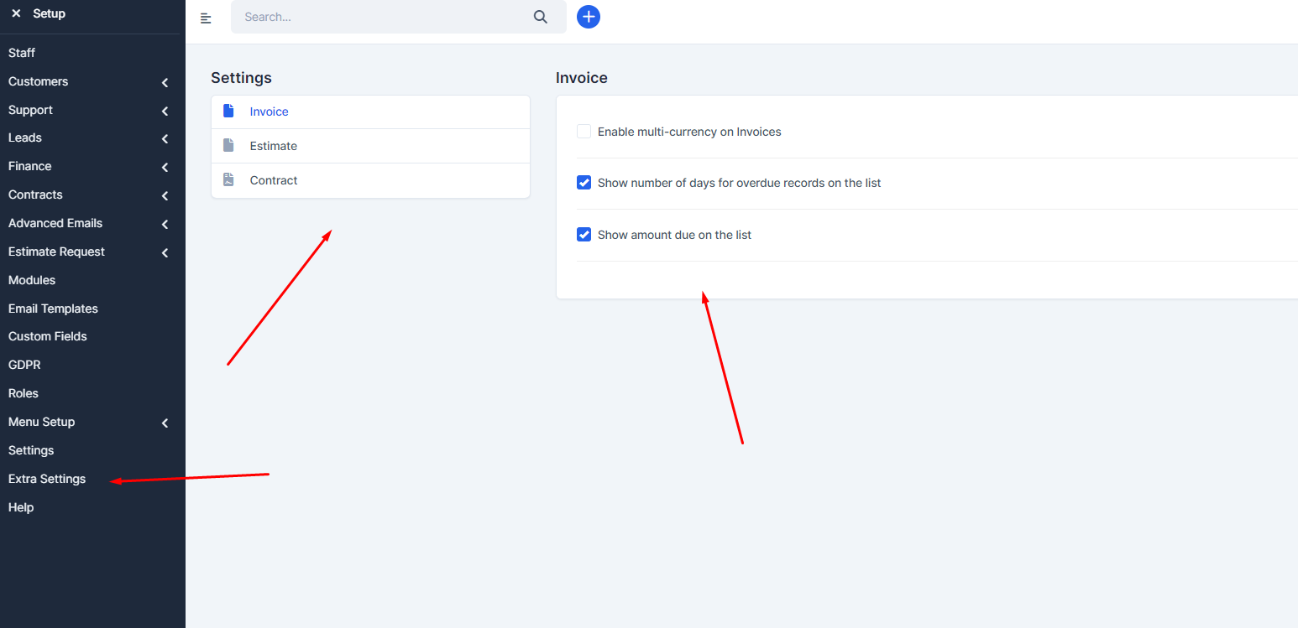This screenshot has width=1298, height=628.
Task: Open Settings in the setup menu
Action: 31,450
